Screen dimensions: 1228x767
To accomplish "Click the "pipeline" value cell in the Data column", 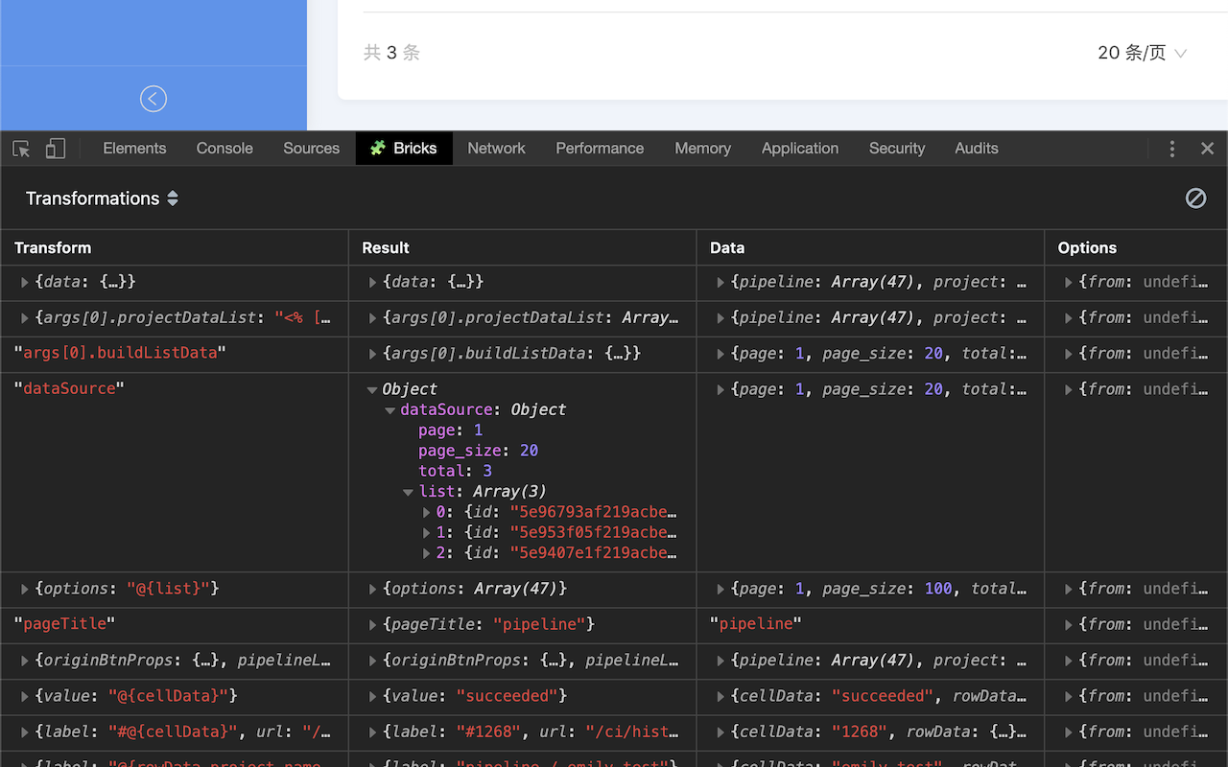I will click(756, 623).
